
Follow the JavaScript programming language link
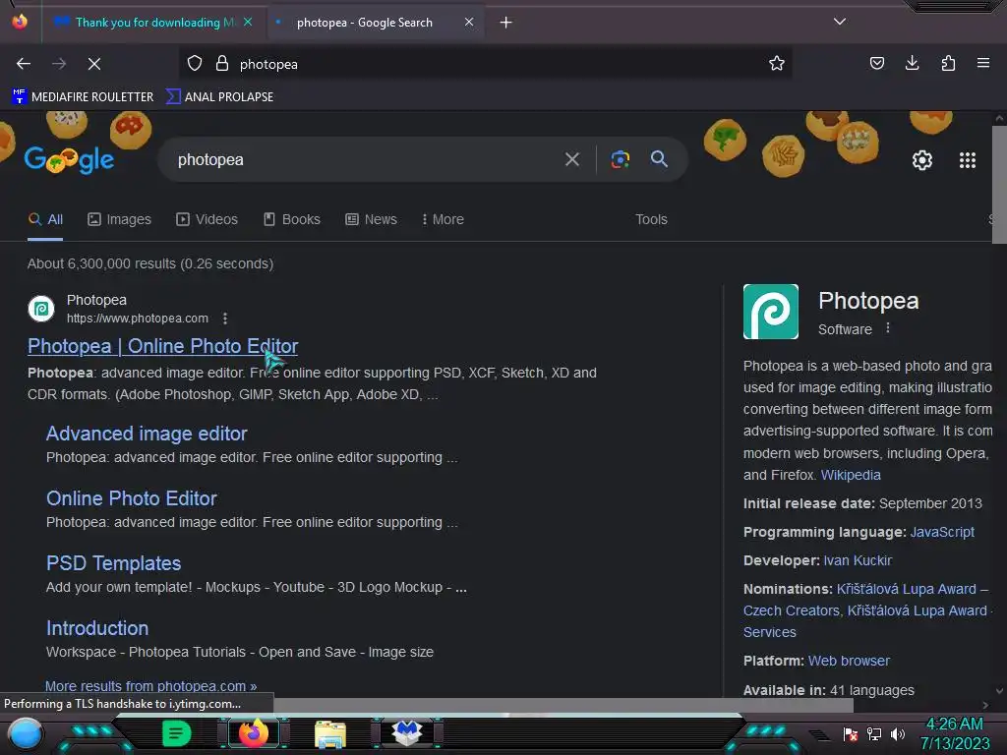pos(942,532)
